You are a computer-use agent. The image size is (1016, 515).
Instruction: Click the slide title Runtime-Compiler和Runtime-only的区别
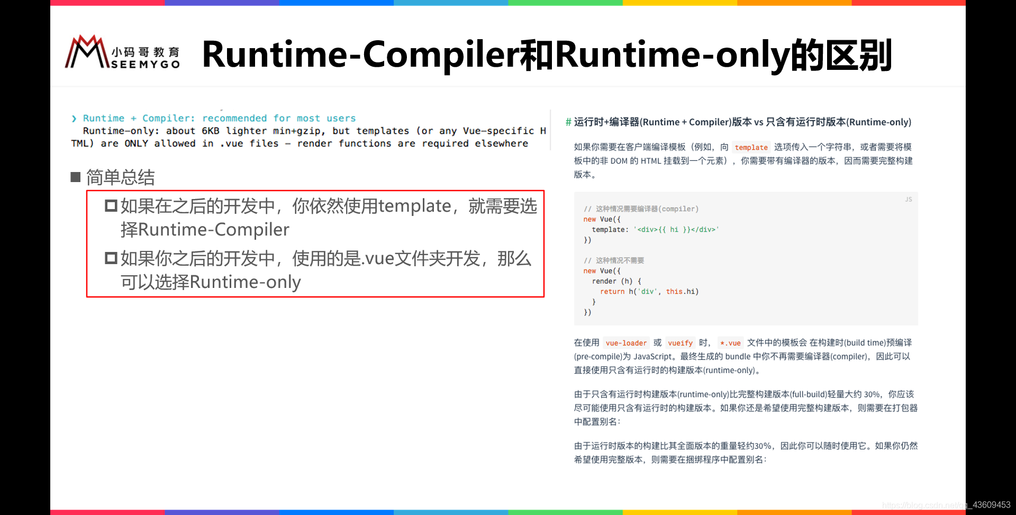pyautogui.click(x=547, y=55)
